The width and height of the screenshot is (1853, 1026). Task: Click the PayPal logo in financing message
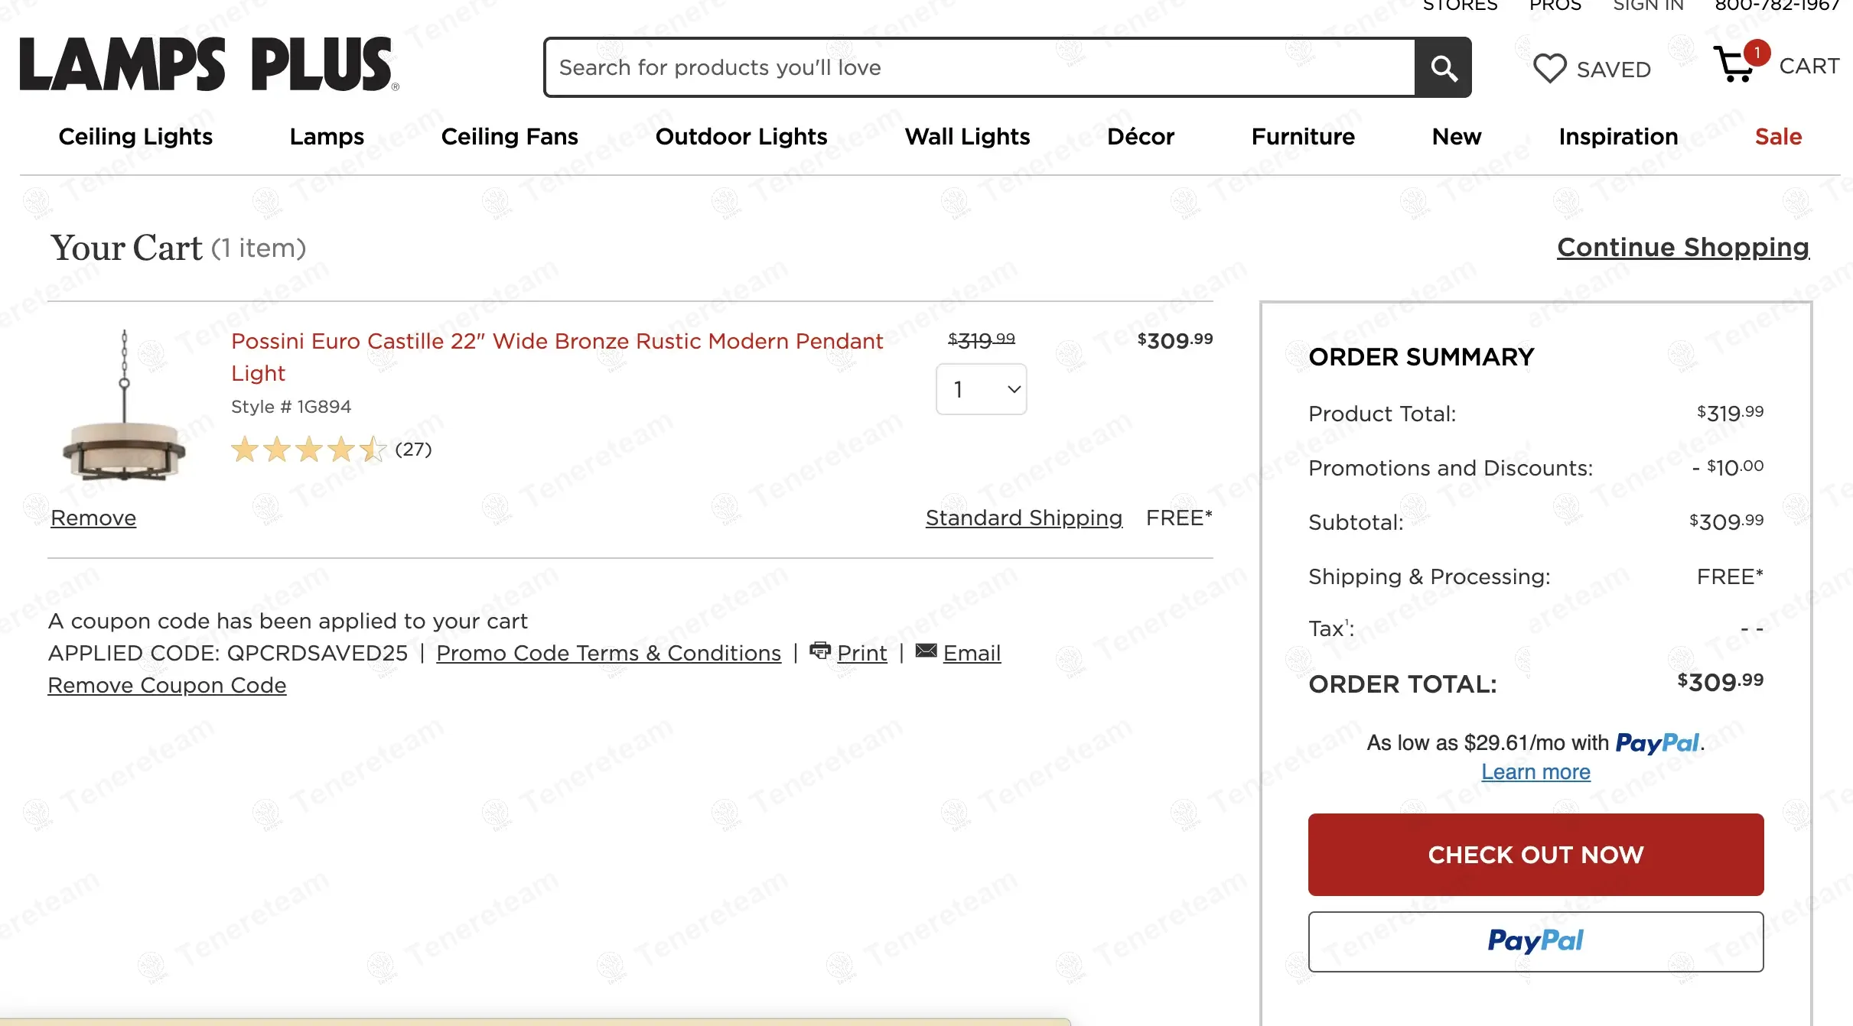pyautogui.click(x=1657, y=742)
